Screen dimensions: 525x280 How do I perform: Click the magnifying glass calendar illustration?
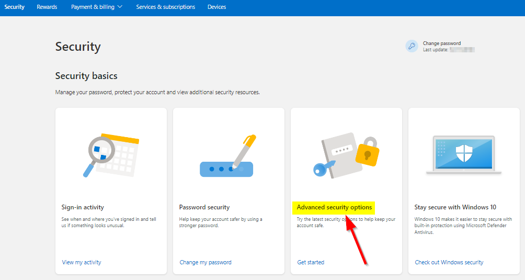pos(111,155)
